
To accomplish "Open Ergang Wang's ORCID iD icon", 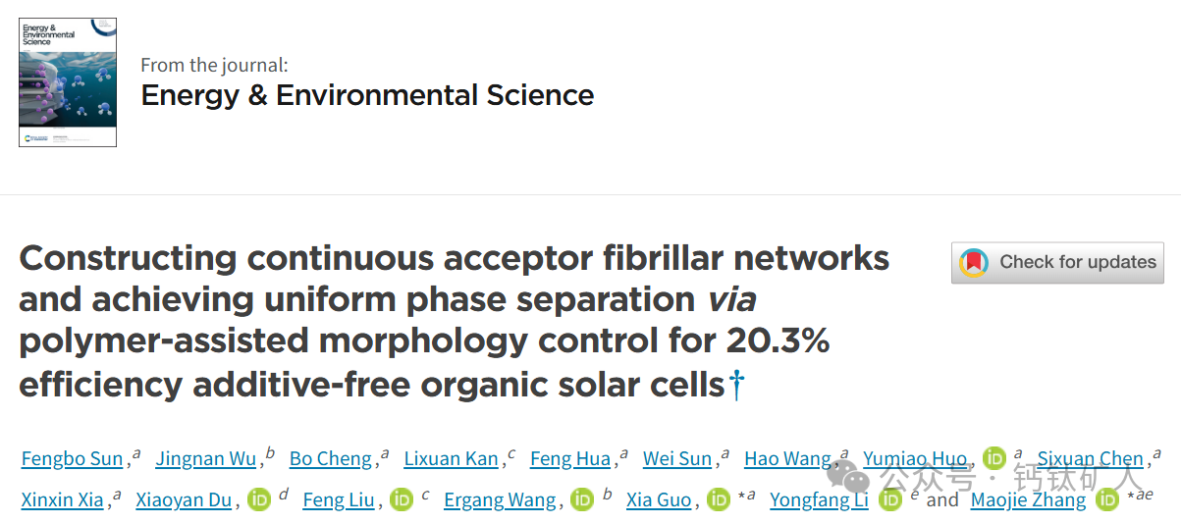I will click(x=583, y=499).
